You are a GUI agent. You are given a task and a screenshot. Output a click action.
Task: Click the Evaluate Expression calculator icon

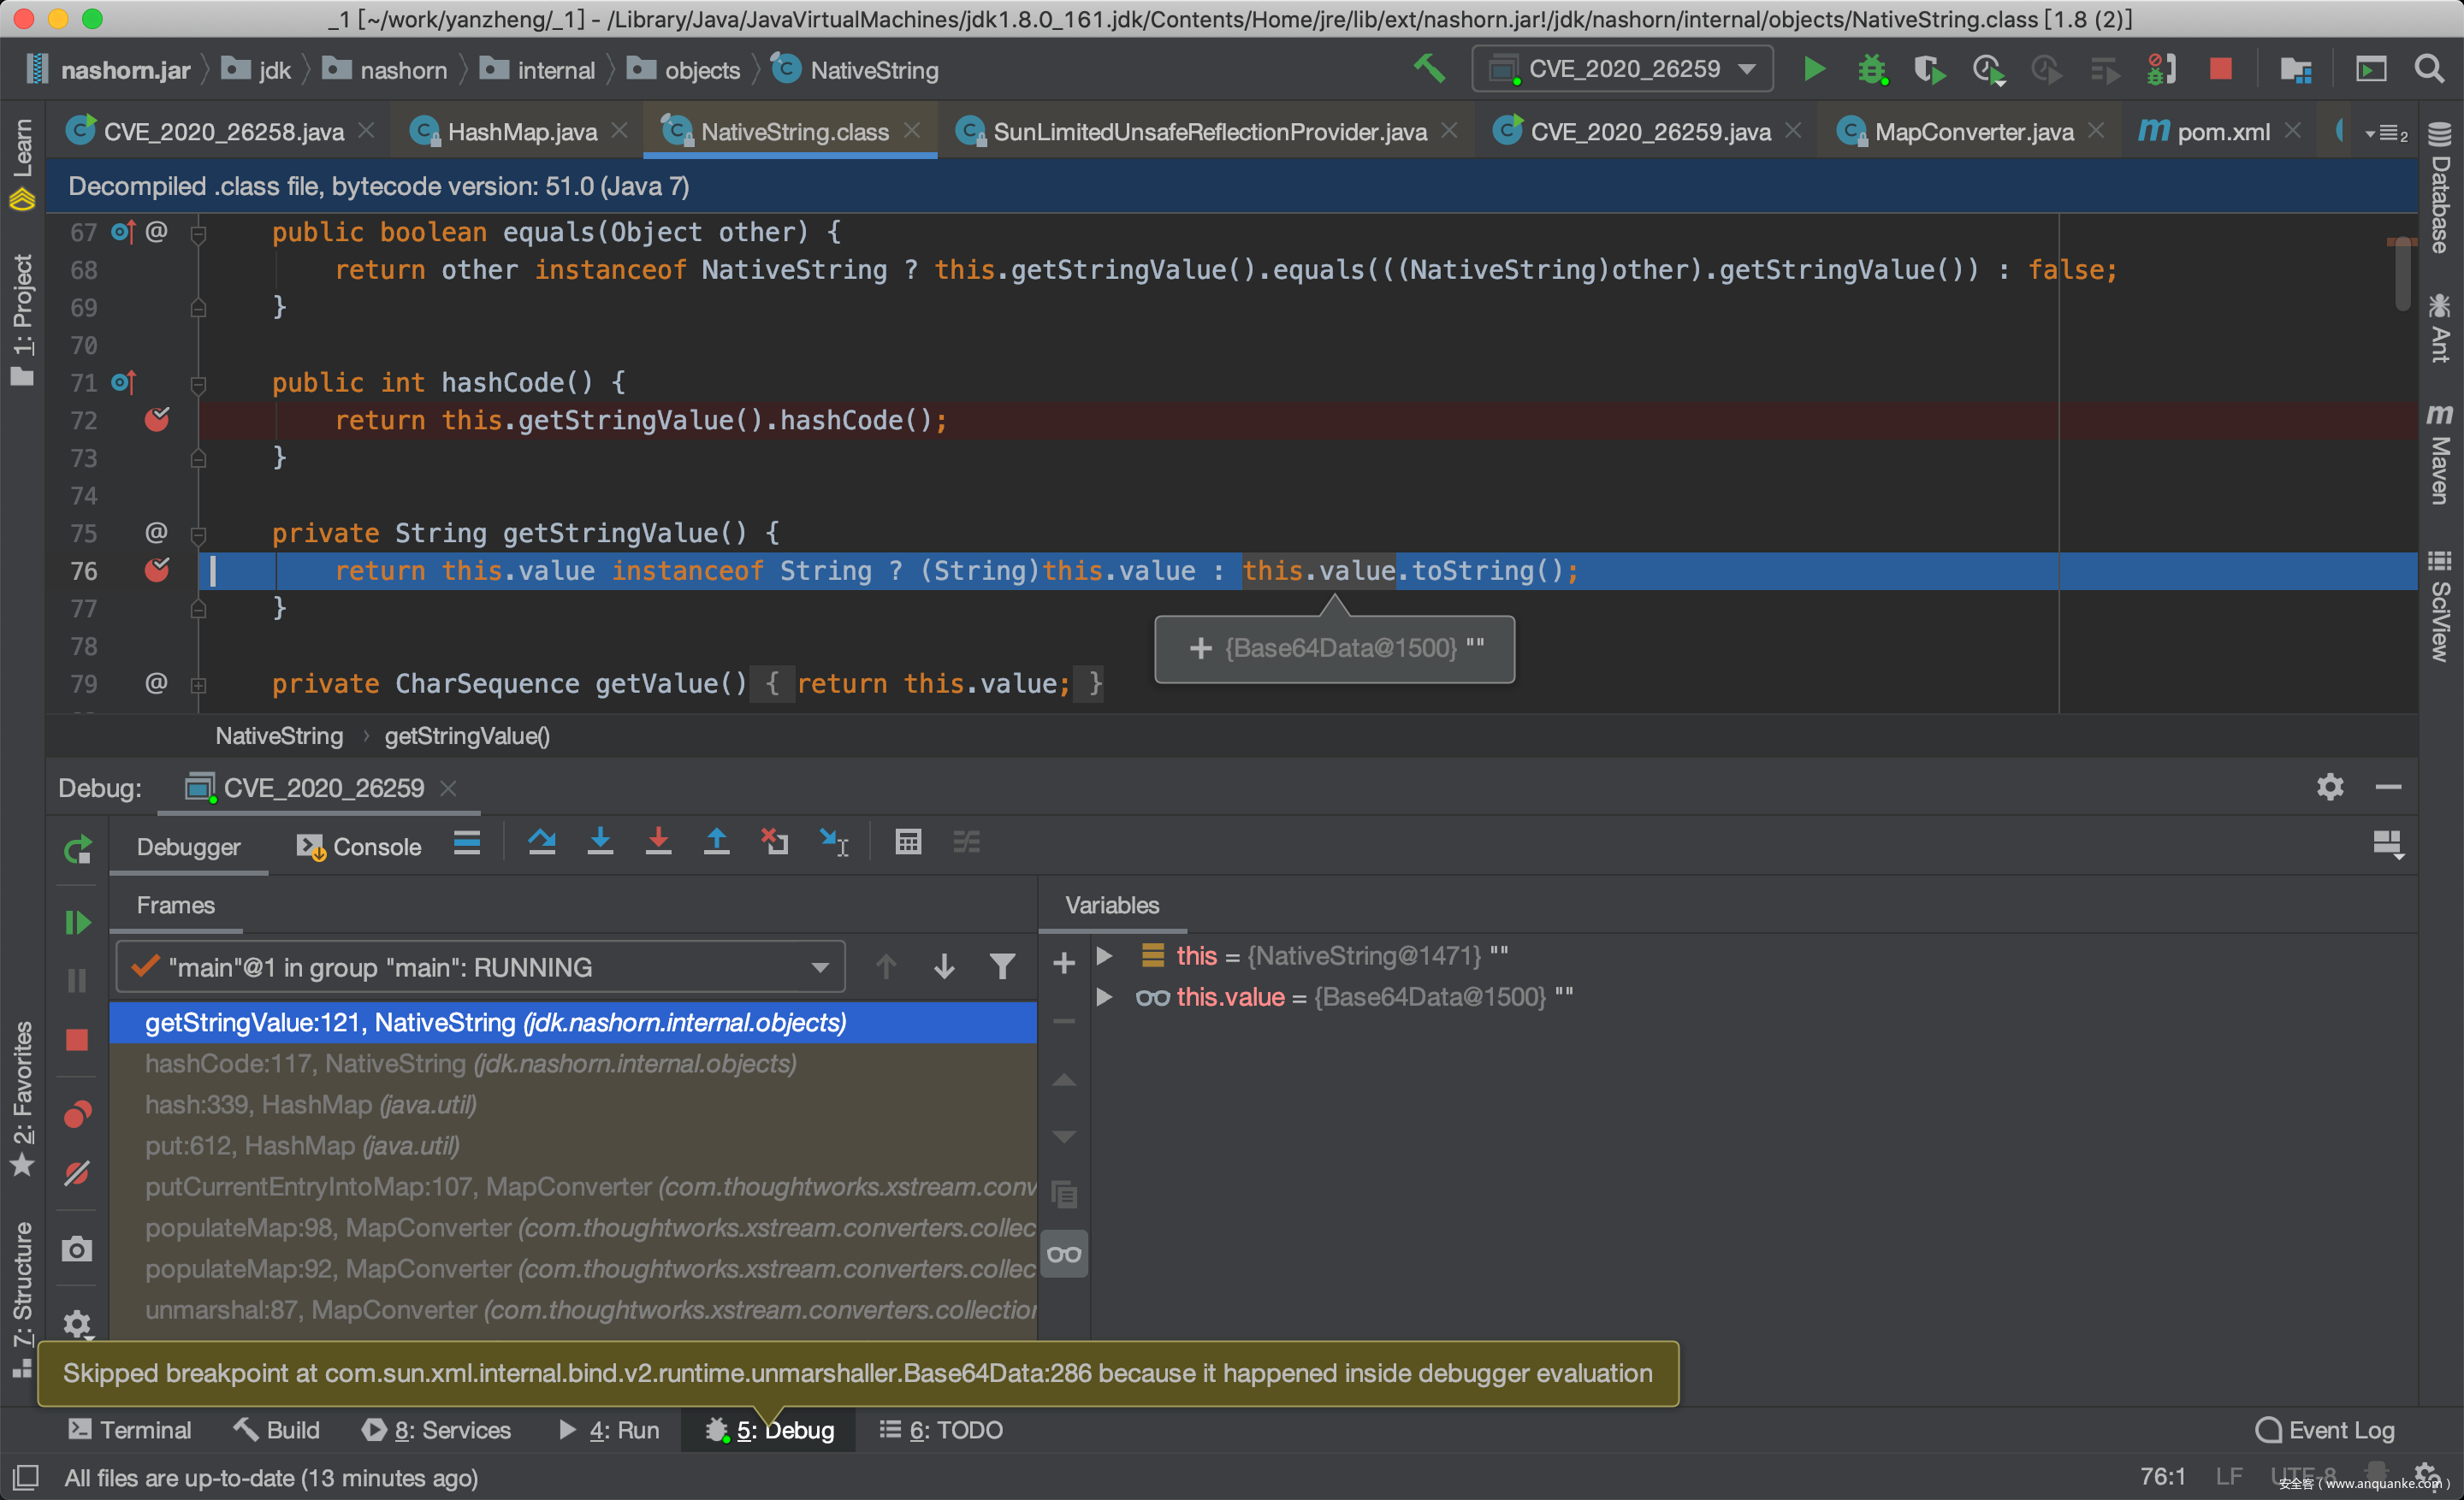(907, 842)
